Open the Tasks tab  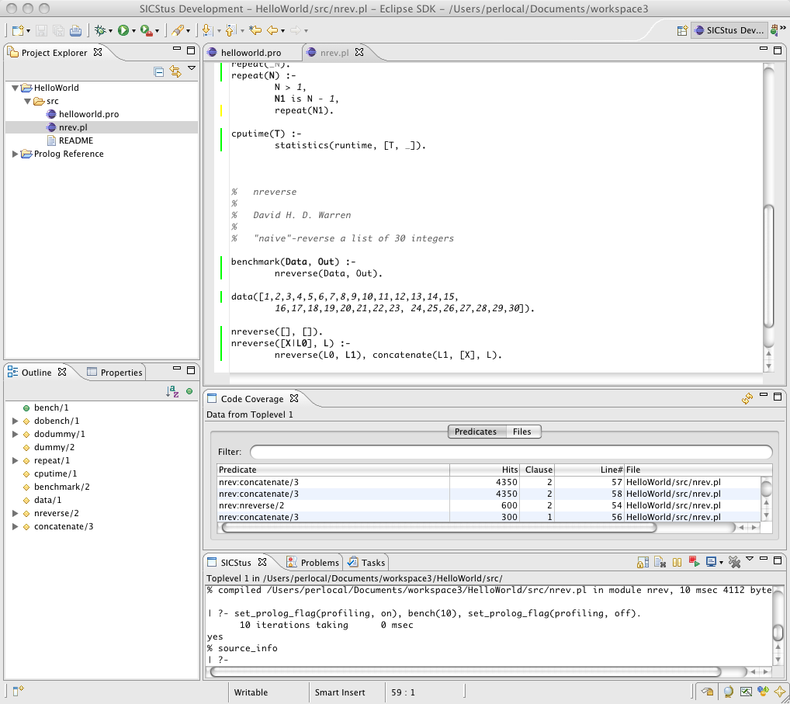366,563
